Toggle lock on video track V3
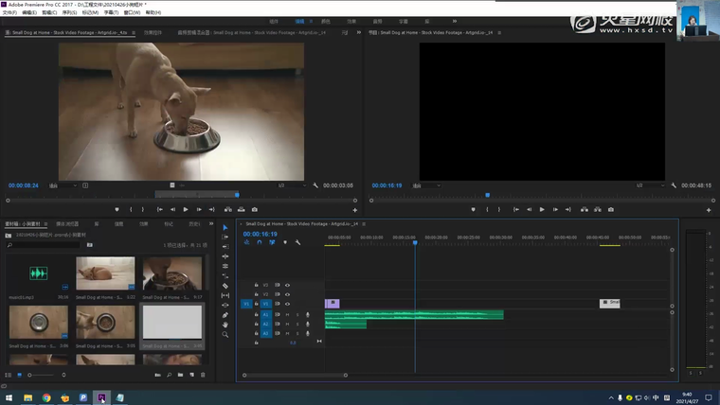Viewport: 720px width, 405px height. pos(257,285)
